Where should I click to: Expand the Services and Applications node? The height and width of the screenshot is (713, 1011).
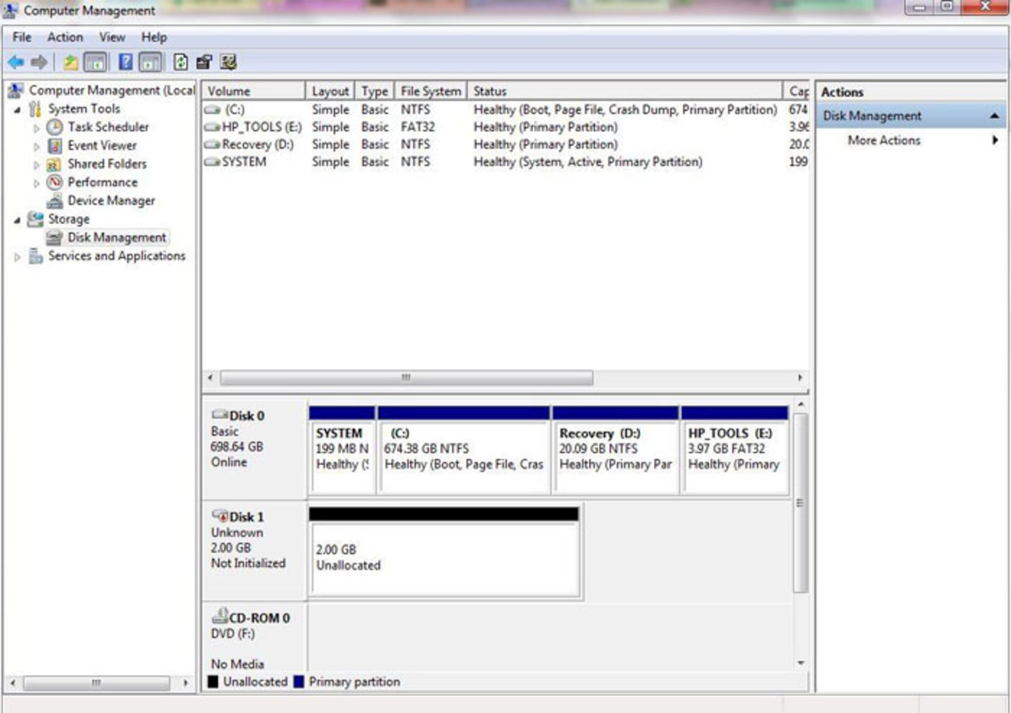(17, 257)
